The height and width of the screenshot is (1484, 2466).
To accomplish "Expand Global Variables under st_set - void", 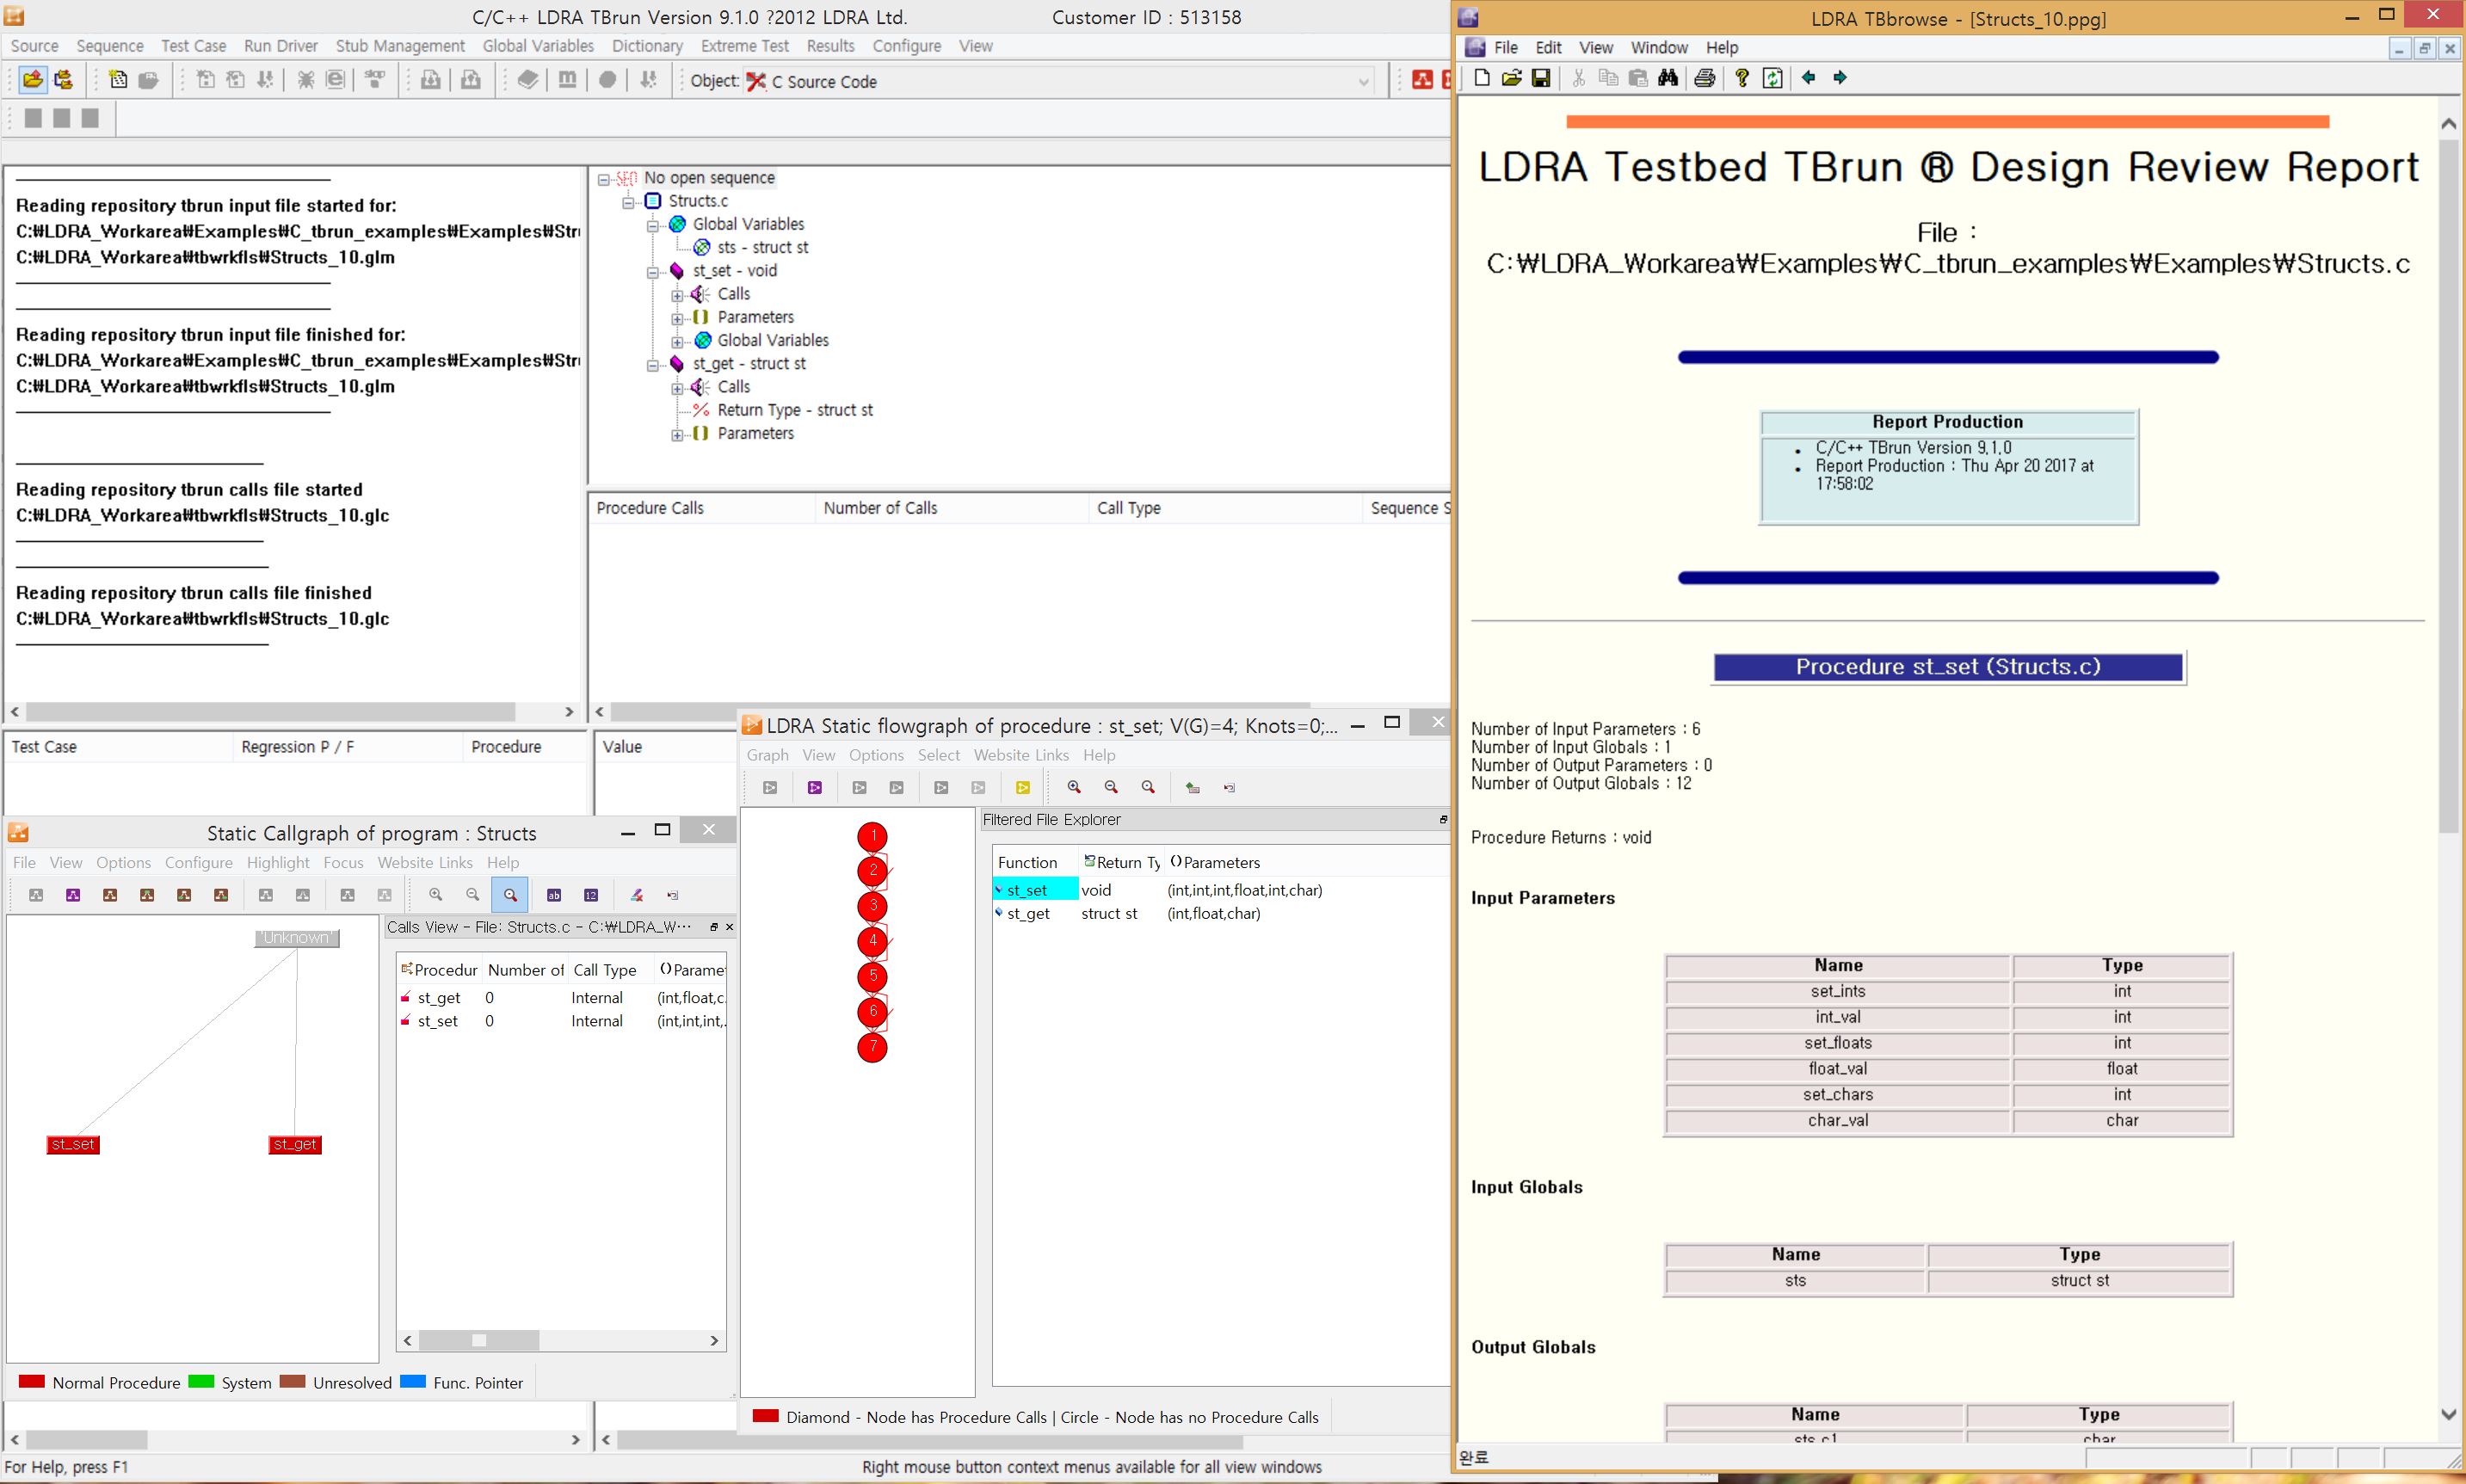I will pos(677,342).
